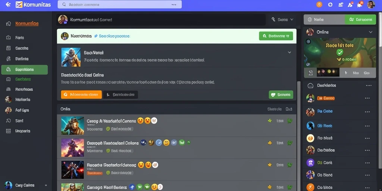Viewport: 382px width, 191px height.
Task: Click star icon in fourth list row
Action: pyautogui.click(x=270, y=187)
